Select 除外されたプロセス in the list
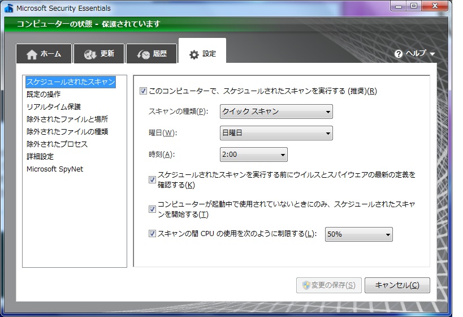The width and height of the screenshot is (463, 317). (x=57, y=144)
